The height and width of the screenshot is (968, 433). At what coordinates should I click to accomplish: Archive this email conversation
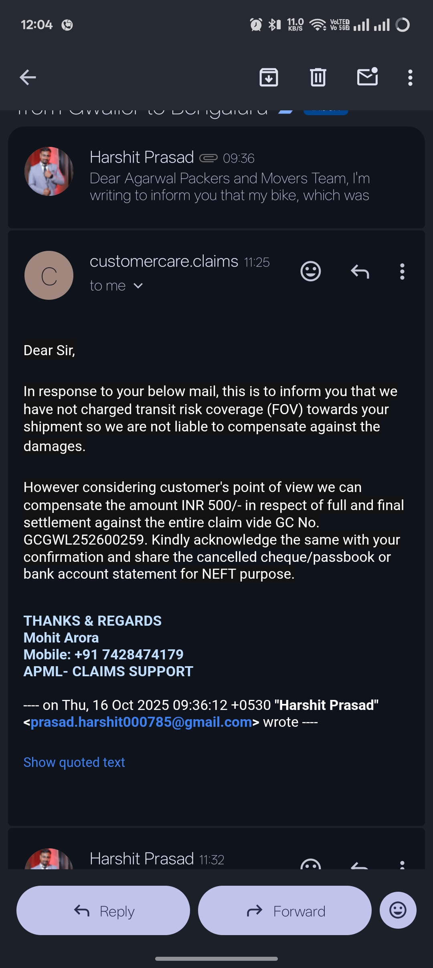coord(269,77)
